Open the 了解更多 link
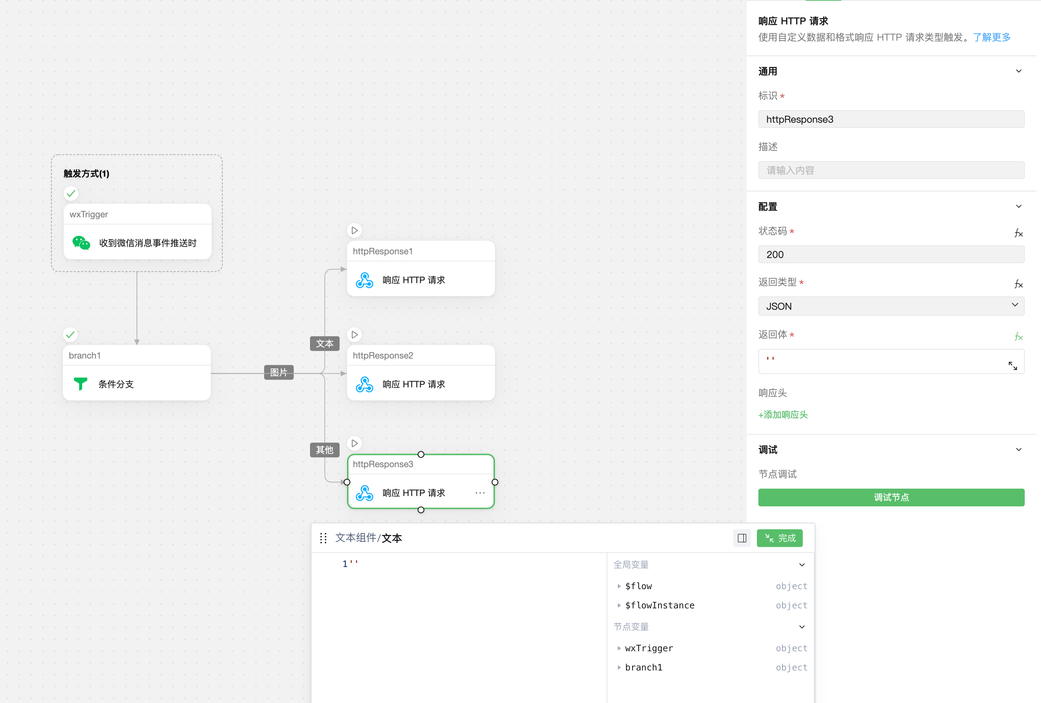Screen dimensions: 1041x703 click(x=991, y=37)
